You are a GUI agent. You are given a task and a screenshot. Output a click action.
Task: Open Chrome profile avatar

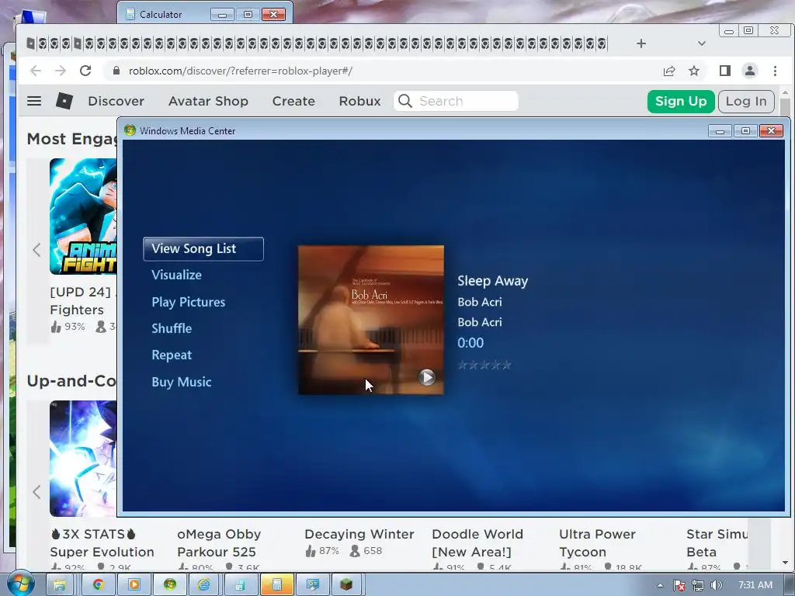pos(749,71)
